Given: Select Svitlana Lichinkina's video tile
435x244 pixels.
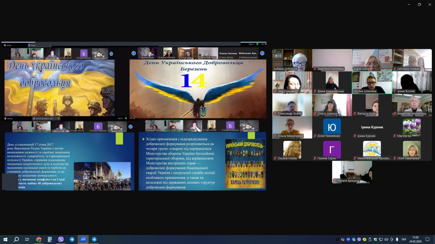Looking at the screenshot, I should [x=292, y=60].
